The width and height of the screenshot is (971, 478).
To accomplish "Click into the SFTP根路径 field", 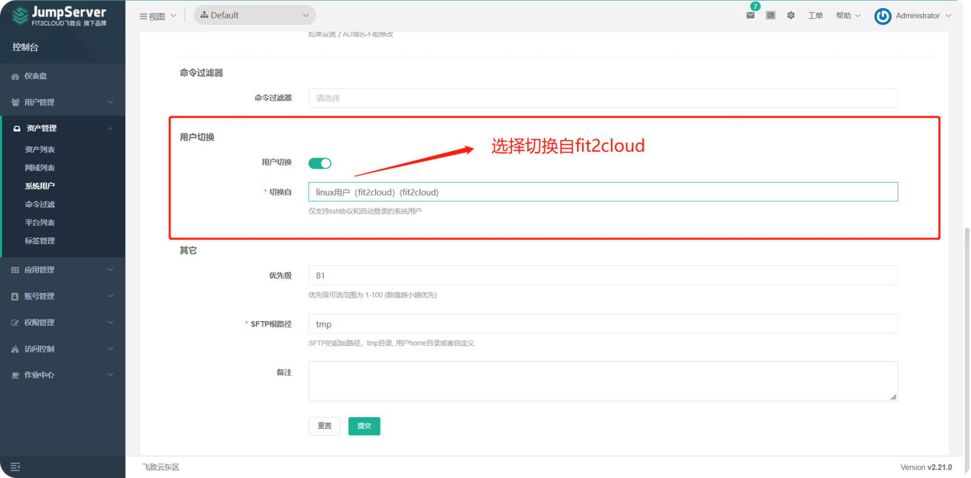I will (x=603, y=324).
